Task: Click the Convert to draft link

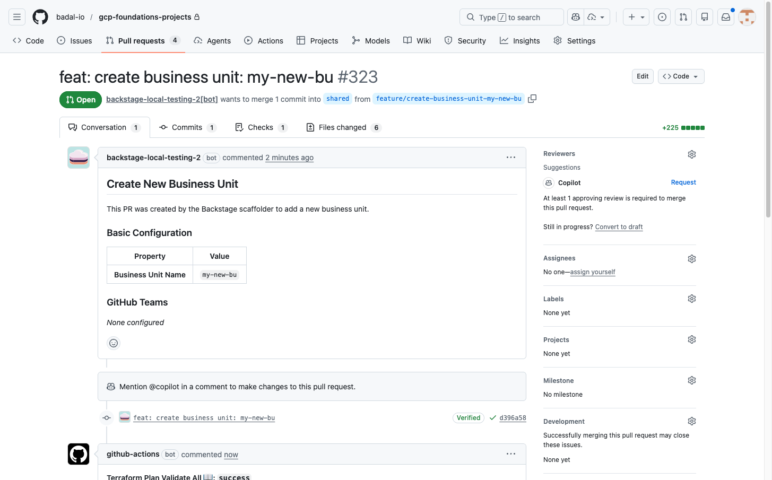Action: tap(619, 227)
